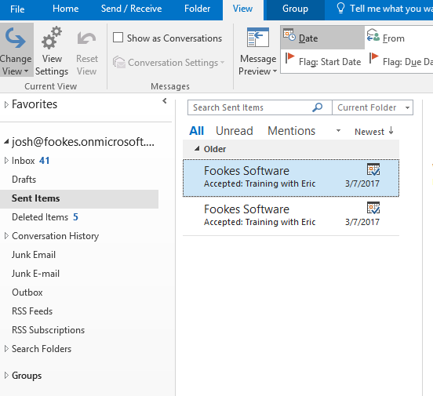The height and width of the screenshot is (396, 433).
Task: Click meeting response icon on first Fookes message
Action: click(373, 169)
